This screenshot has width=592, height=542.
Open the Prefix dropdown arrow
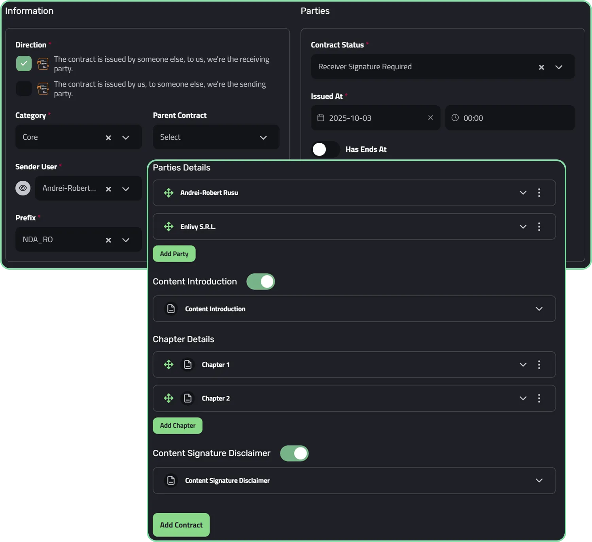[126, 240]
